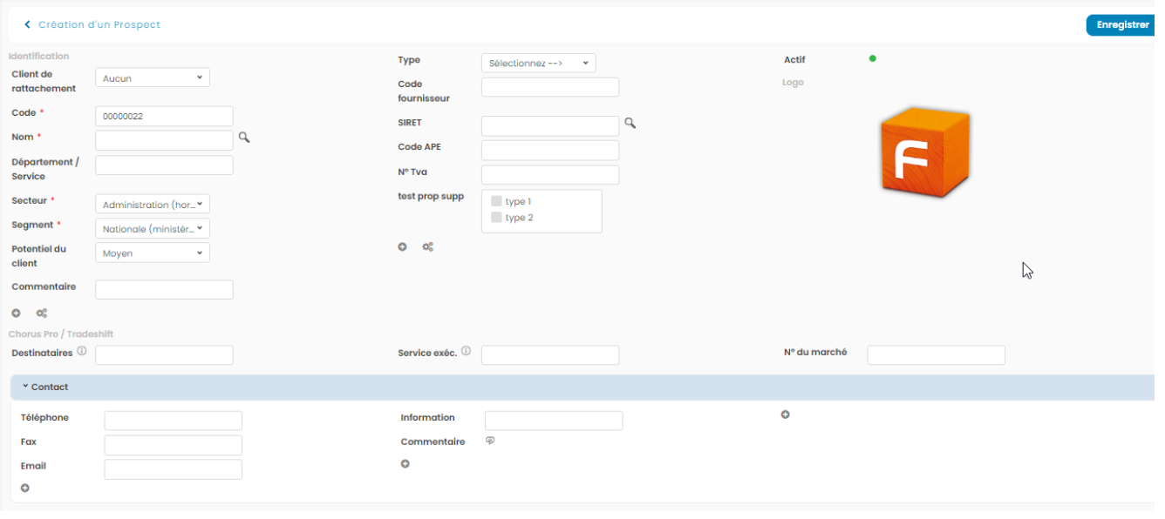Open the Type dropdown menu

click(538, 63)
